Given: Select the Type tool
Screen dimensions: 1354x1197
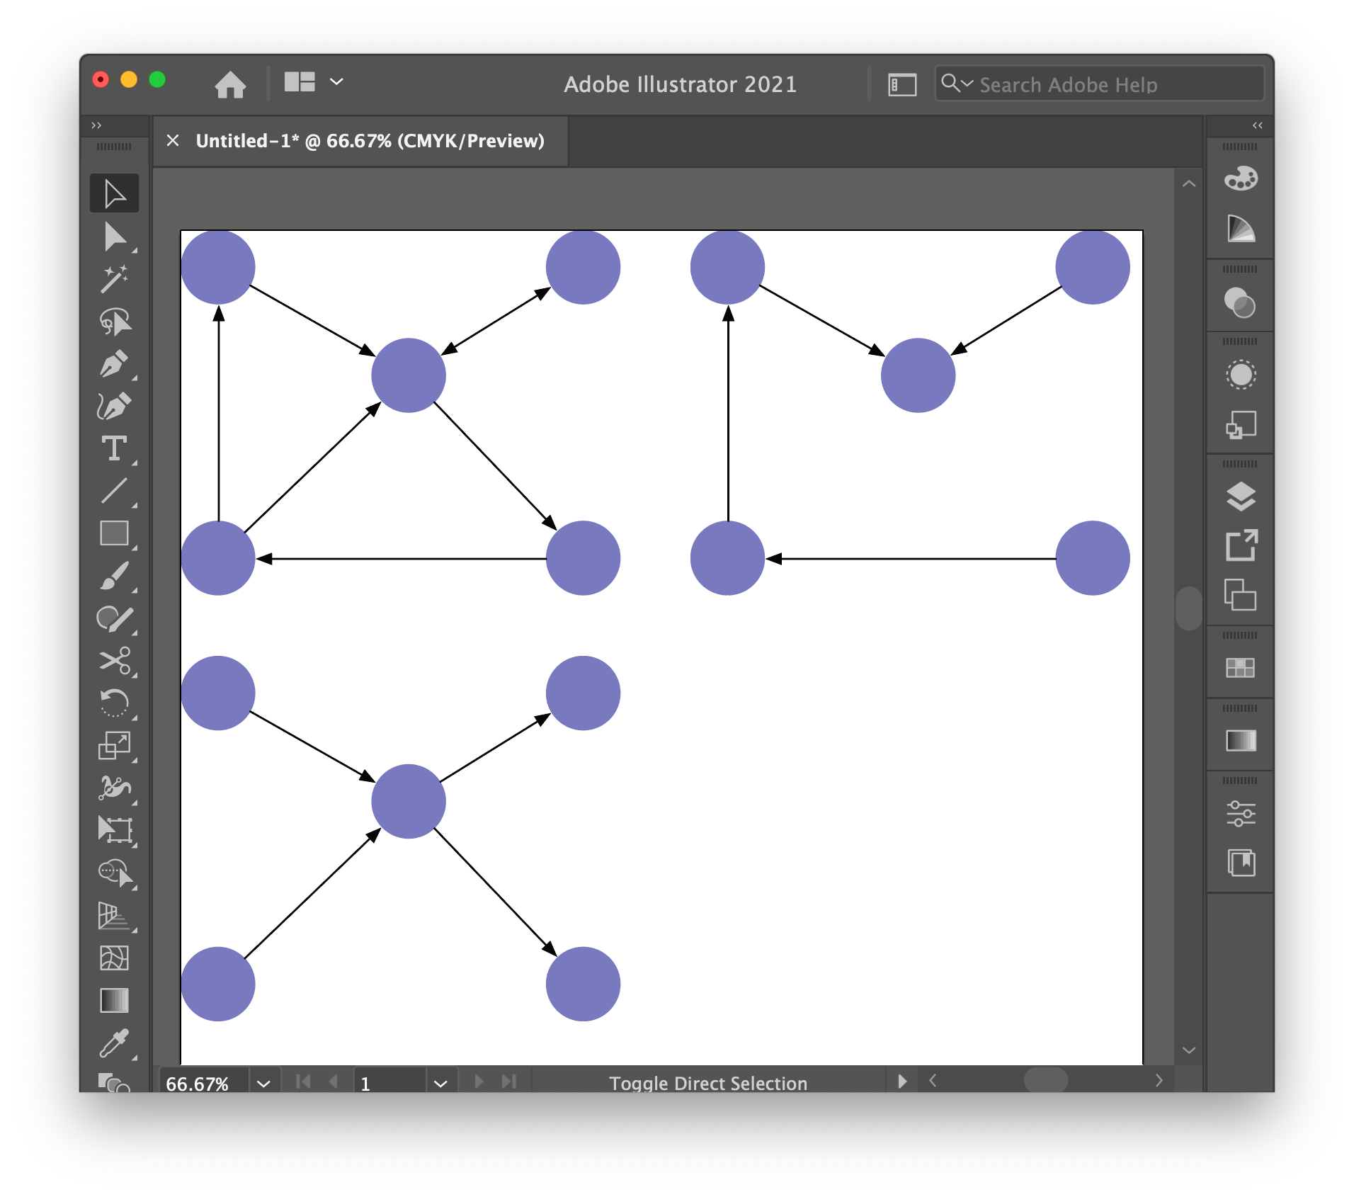Looking at the screenshot, I should click(114, 448).
